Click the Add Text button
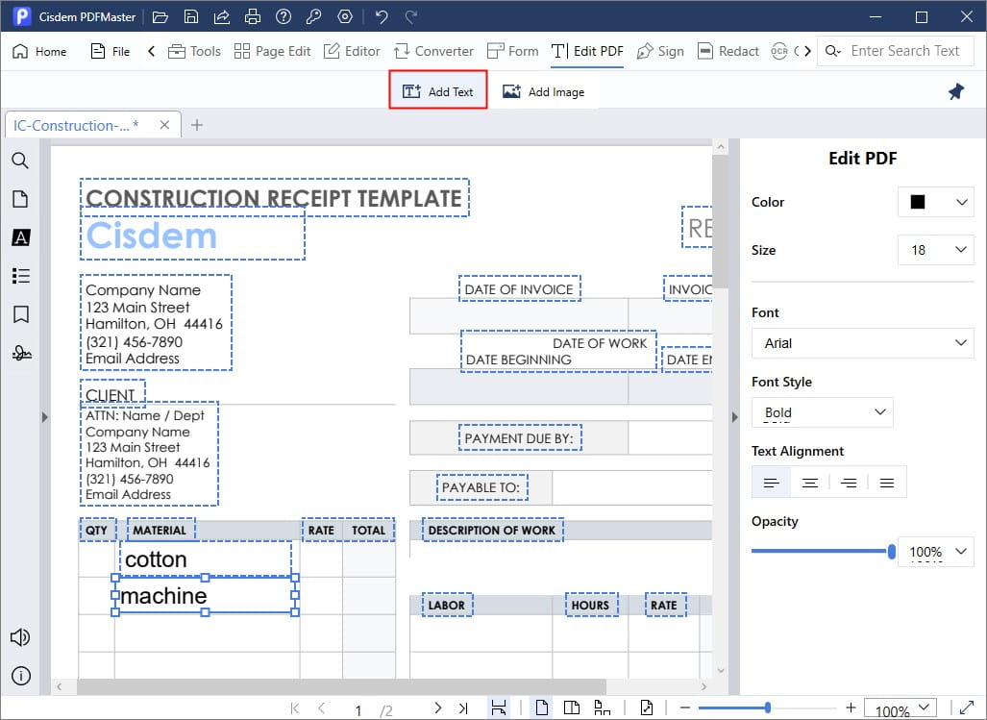Image resolution: width=987 pixels, height=720 pixels. (438, 91)
